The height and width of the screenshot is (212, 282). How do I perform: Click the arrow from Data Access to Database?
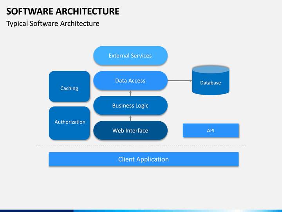click(180, 80)
